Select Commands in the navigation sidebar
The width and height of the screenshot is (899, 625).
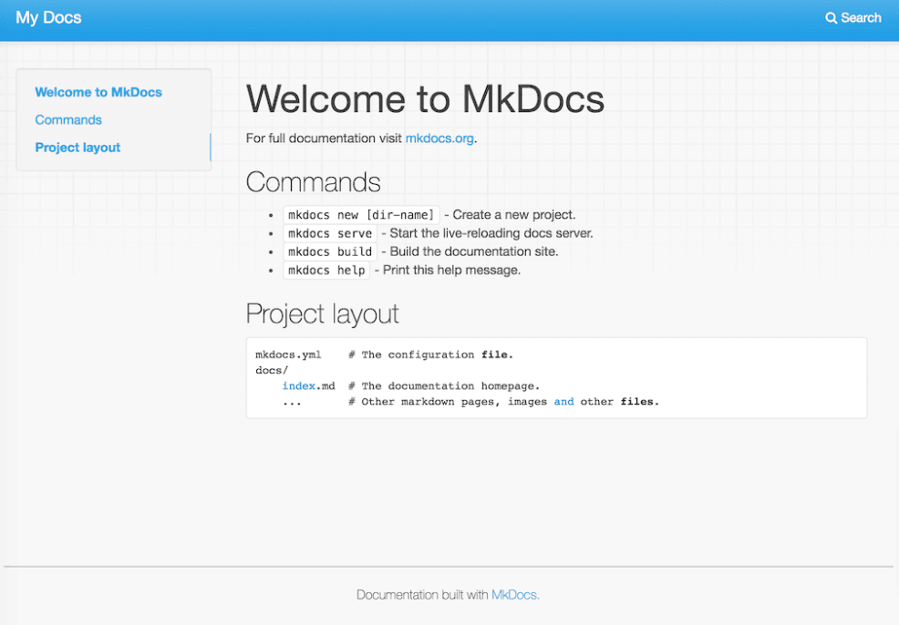pyautogui.click(x=68, y=119)
